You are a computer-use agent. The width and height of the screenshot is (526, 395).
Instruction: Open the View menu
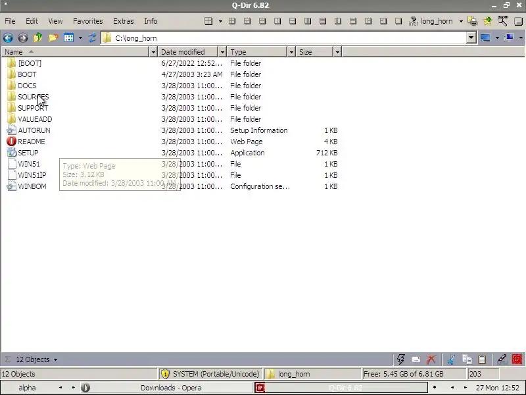point(55,21)
